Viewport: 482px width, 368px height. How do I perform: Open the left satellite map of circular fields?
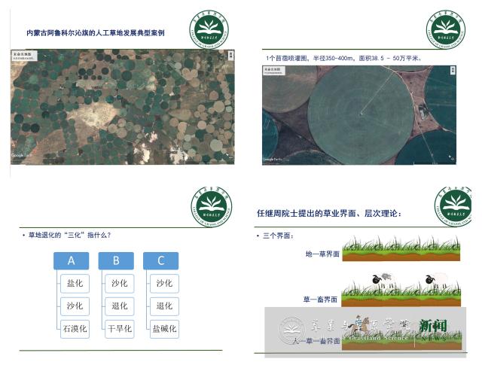(122, 107)
